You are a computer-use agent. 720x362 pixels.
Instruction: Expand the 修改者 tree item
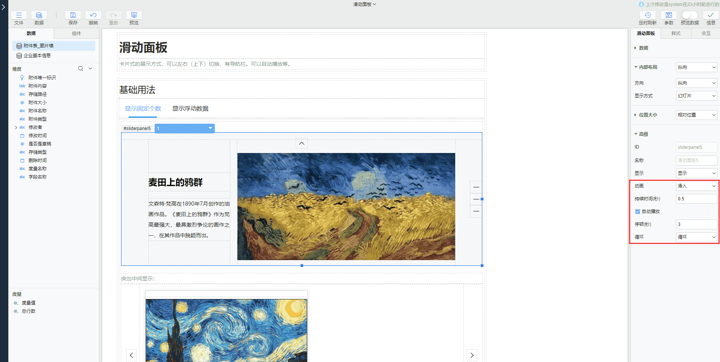(x=16, y=127)
